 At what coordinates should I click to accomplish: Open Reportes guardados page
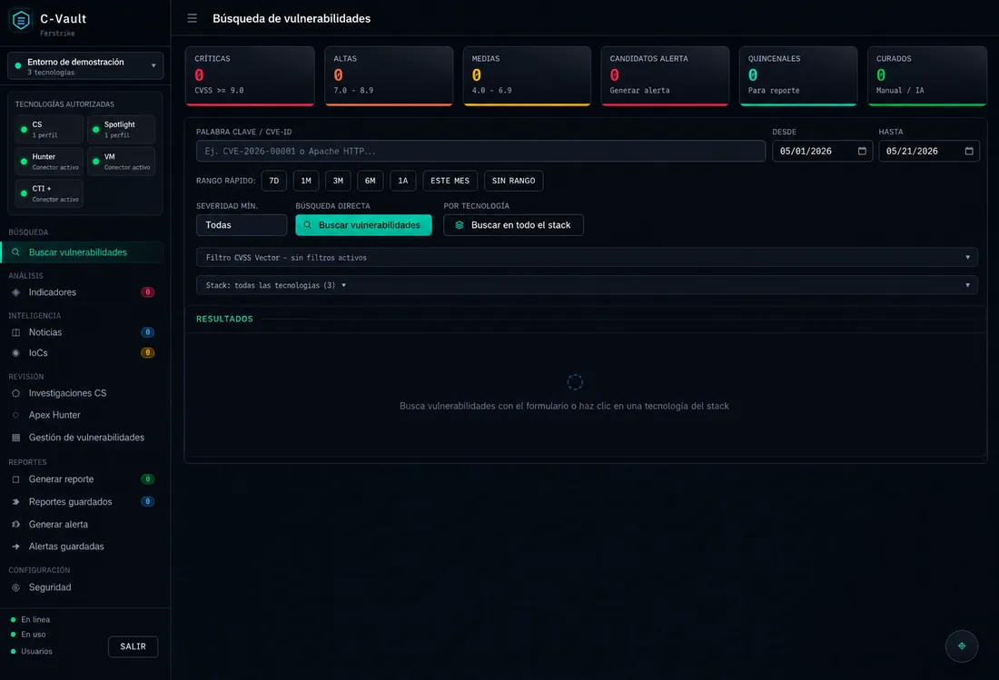point(82,502)
